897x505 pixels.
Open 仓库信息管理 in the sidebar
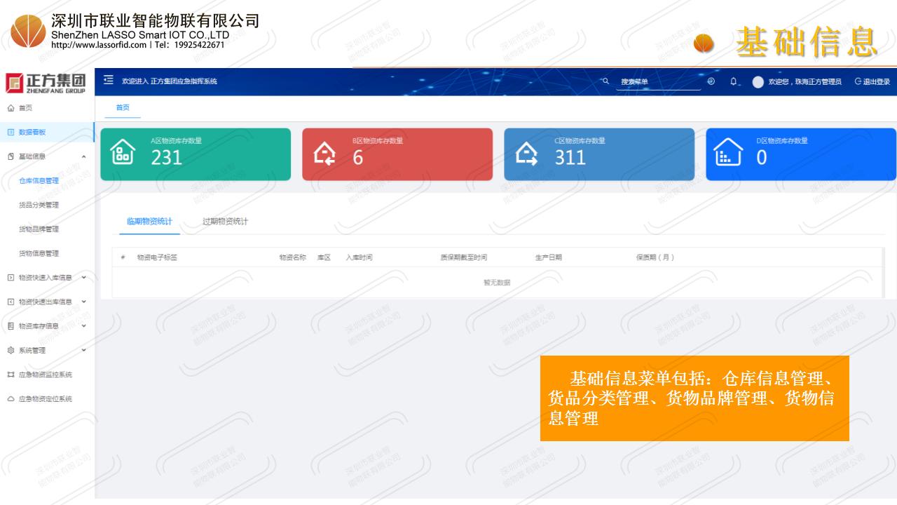pos(39,180)
